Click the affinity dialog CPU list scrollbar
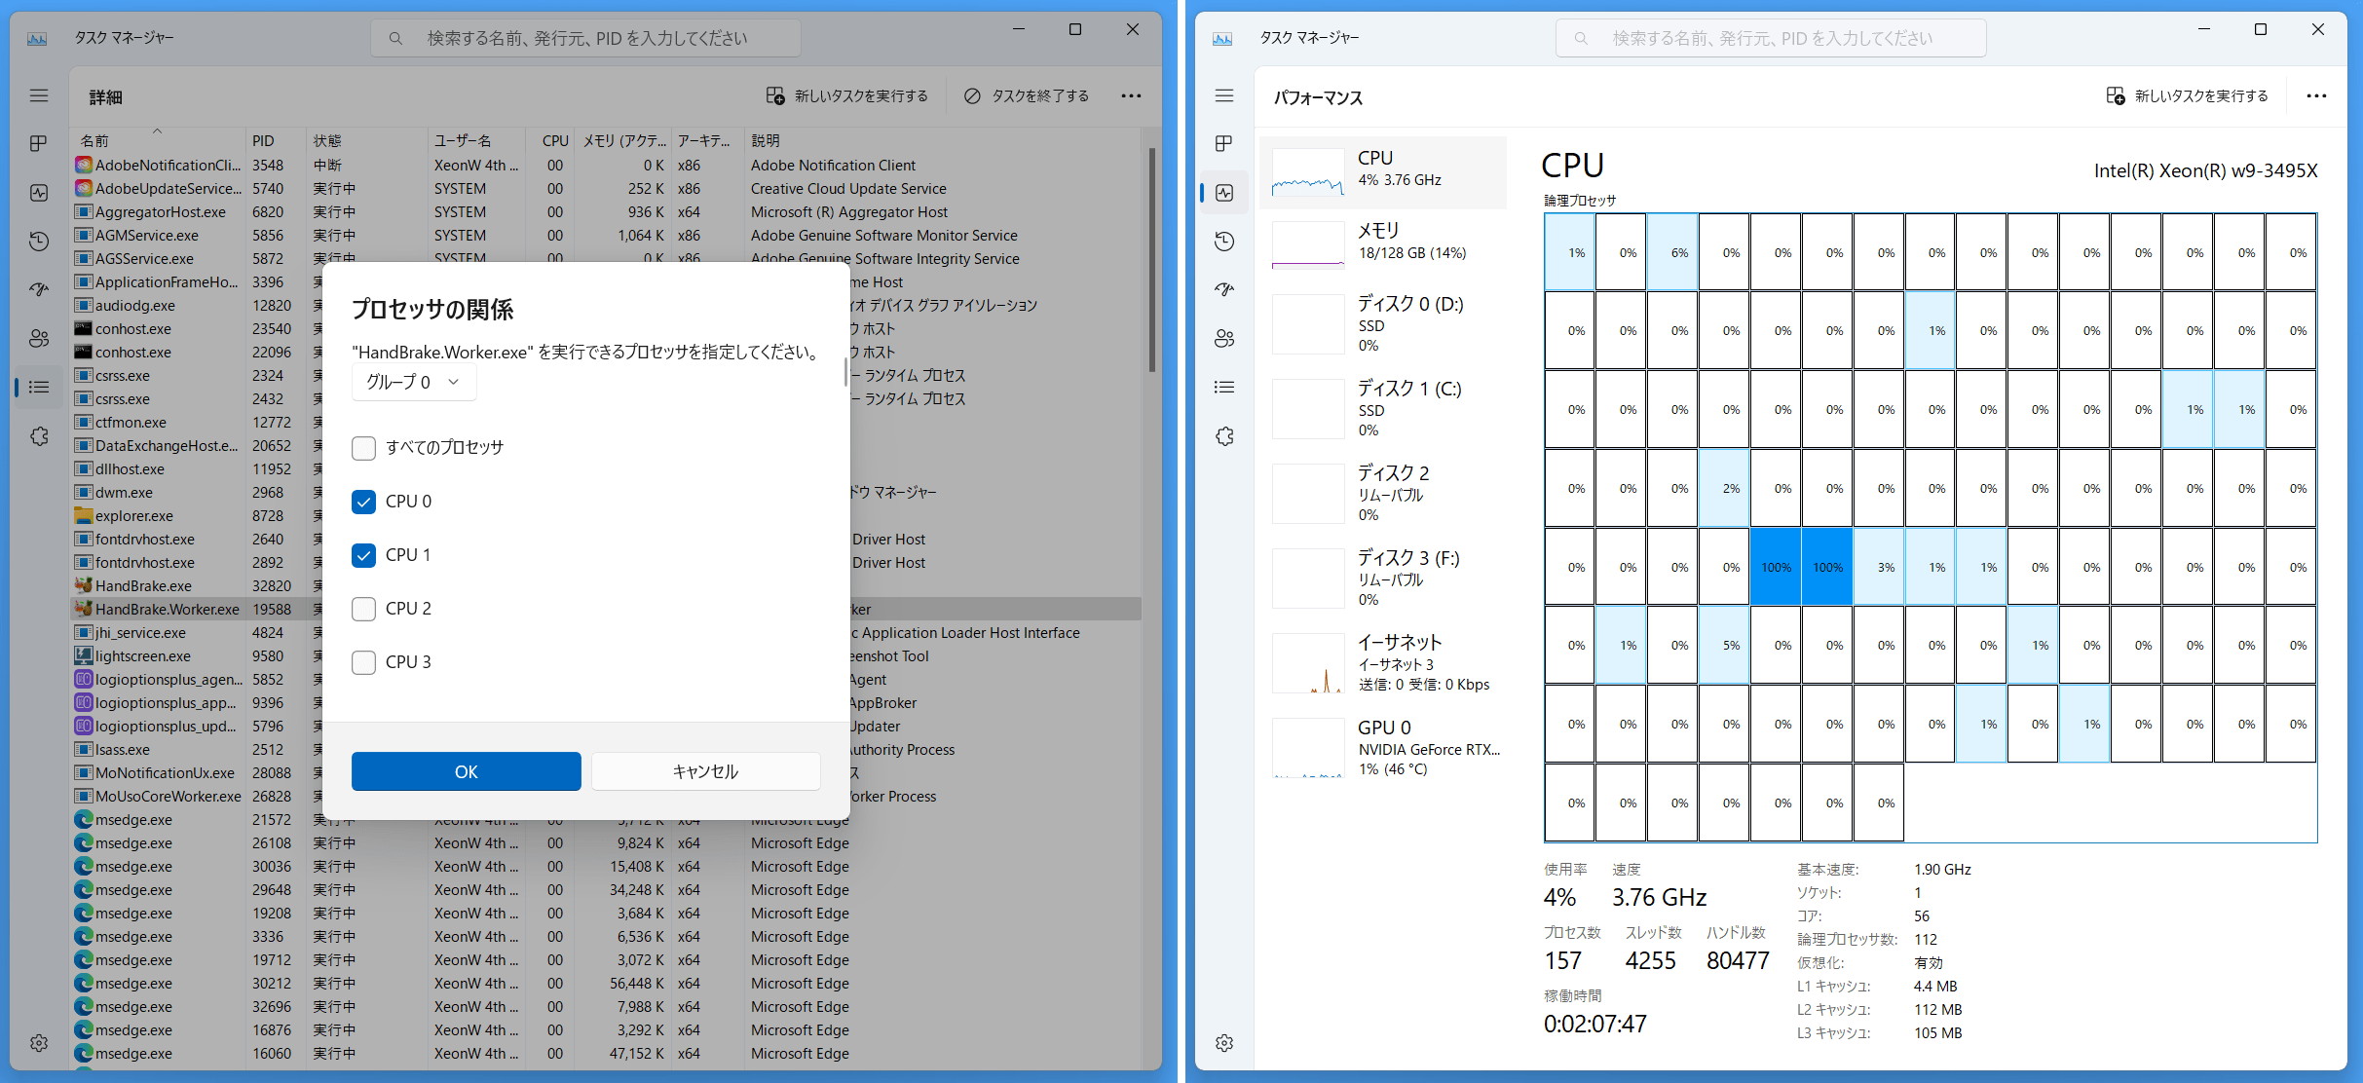This screenshot has width=2363, height=1083. point(844,373)
